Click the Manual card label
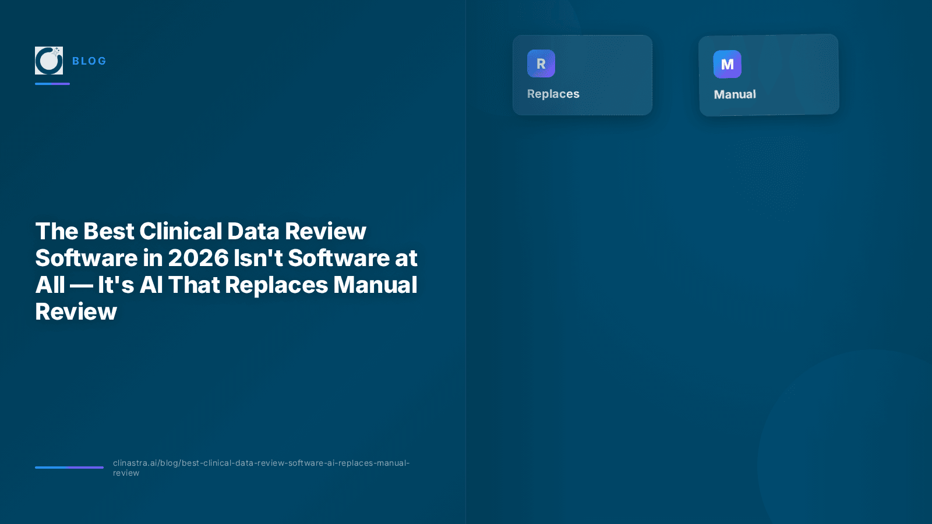Viewport: 932px width, 524px height. pos(735,94)
